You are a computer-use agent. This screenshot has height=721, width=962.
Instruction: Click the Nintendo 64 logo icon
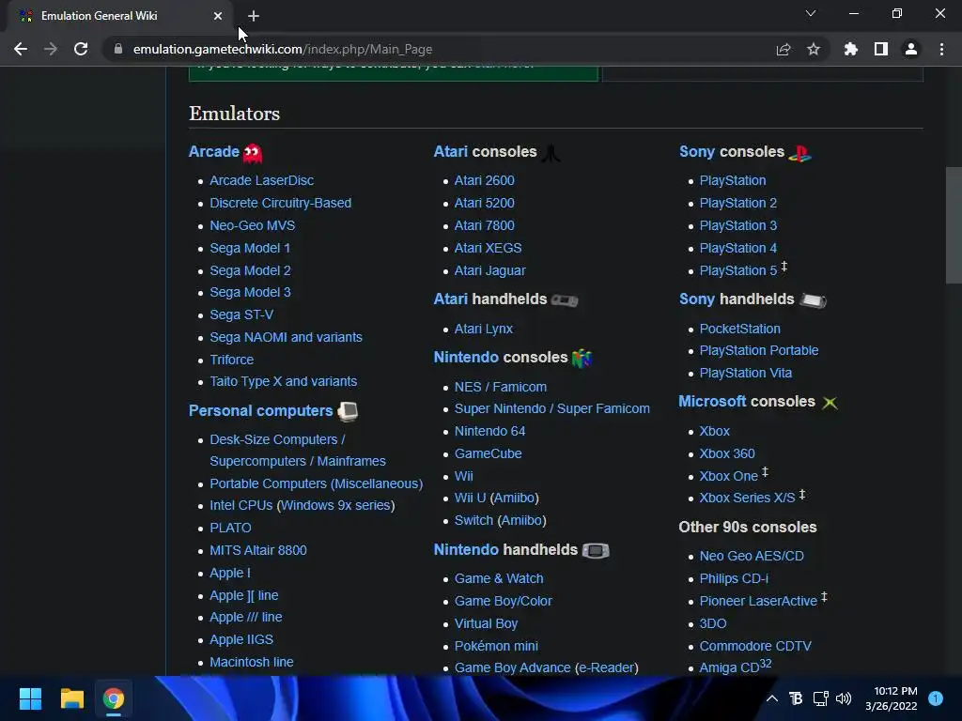[x=582, y=358]
